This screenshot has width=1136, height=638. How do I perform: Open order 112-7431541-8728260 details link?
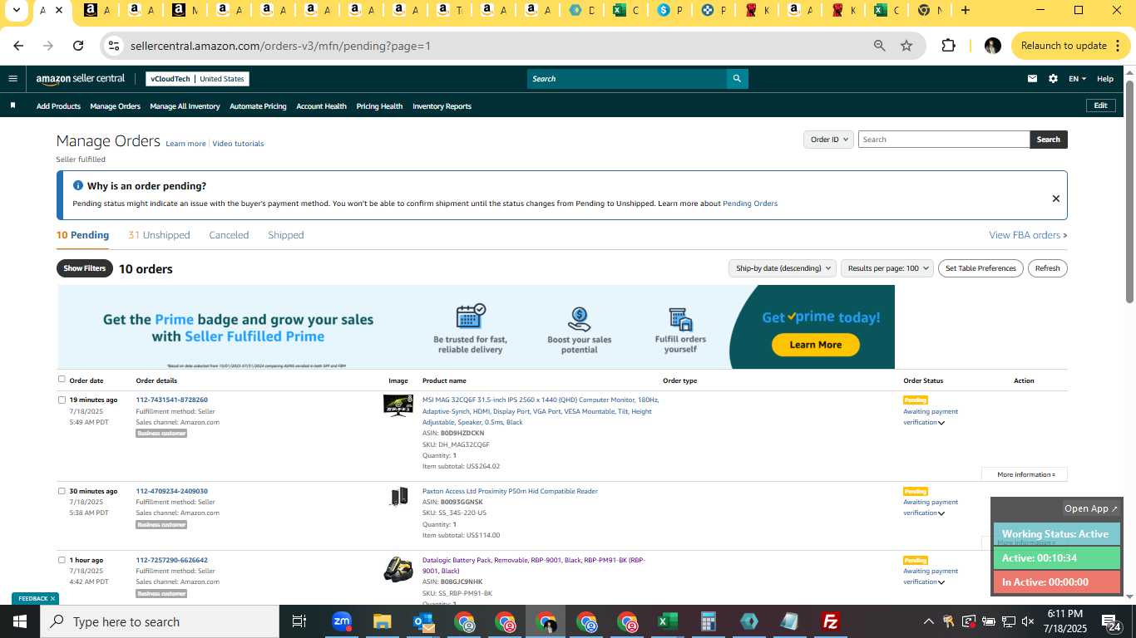(x=172, y=400)
